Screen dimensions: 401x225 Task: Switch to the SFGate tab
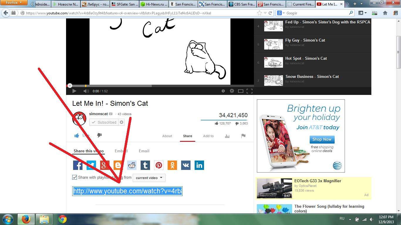pos(124,4)
